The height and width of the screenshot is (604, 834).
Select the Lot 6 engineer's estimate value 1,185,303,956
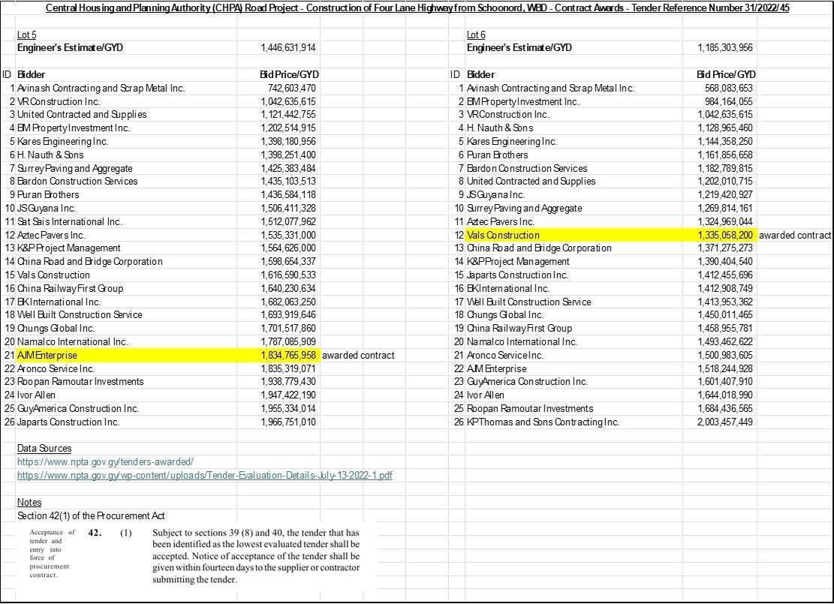(x=725, y=48)
